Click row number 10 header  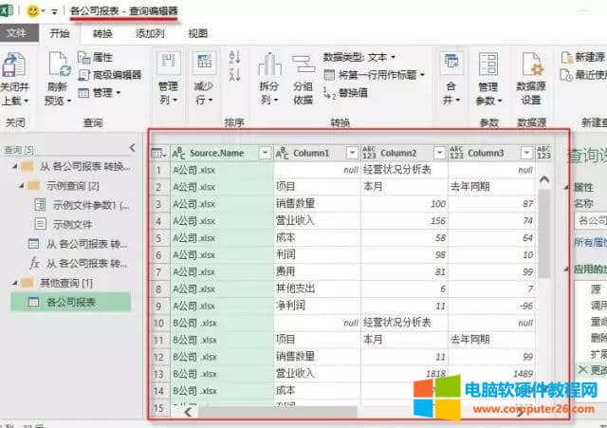click(x=158, y=323)
